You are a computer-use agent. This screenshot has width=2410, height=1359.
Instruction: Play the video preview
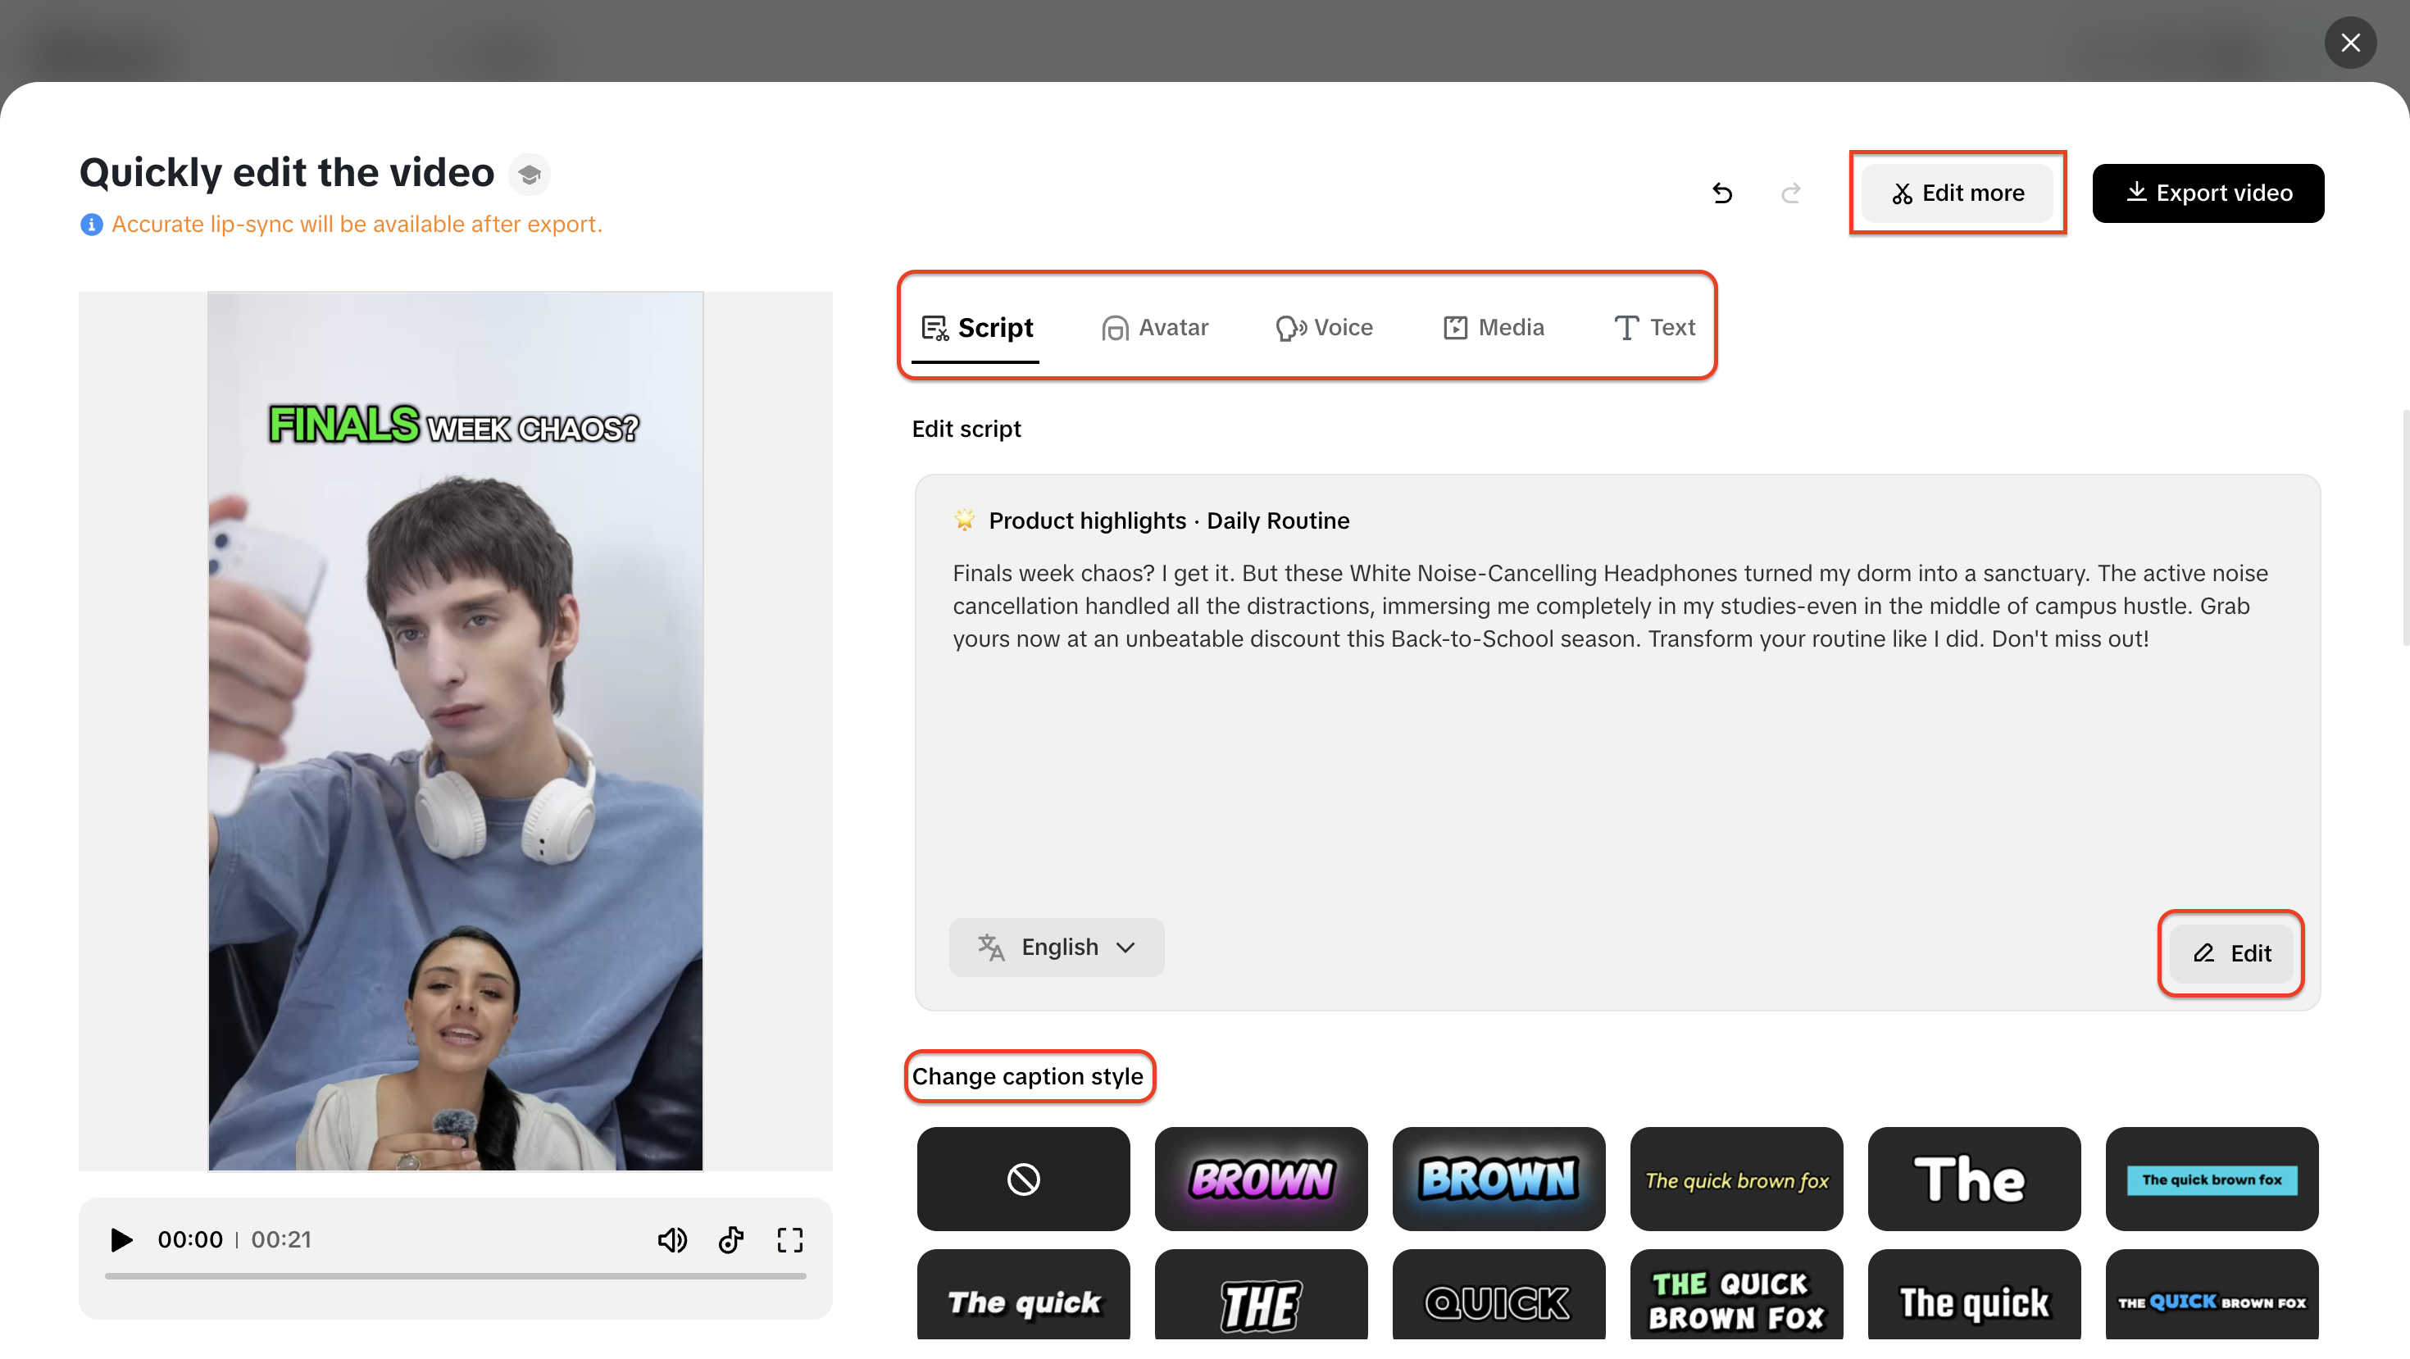[120, 1239]
